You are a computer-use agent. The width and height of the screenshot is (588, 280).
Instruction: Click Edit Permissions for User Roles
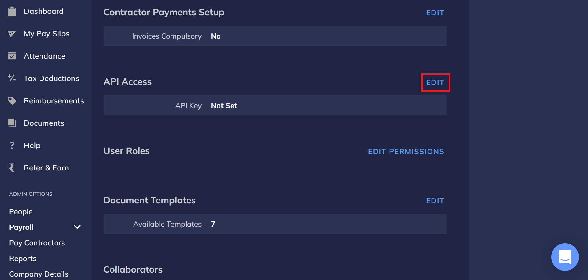[x=406, y=152]
